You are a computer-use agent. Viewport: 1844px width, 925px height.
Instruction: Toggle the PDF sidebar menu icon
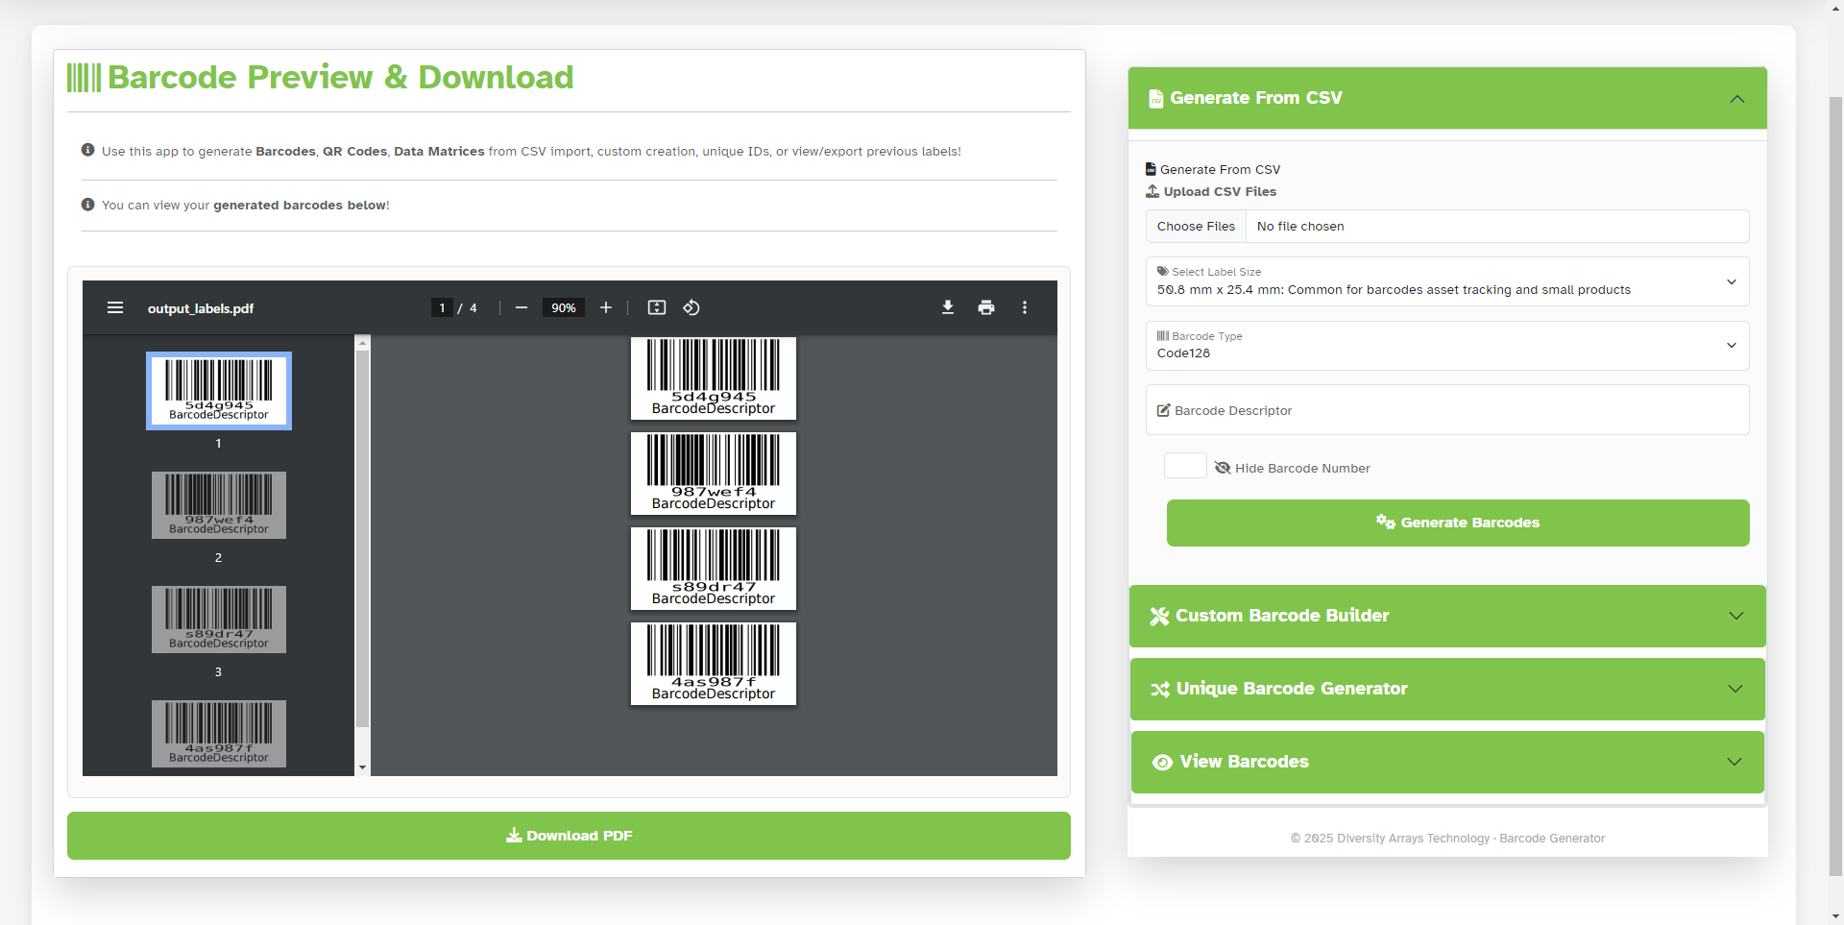(x=115, y=307)
